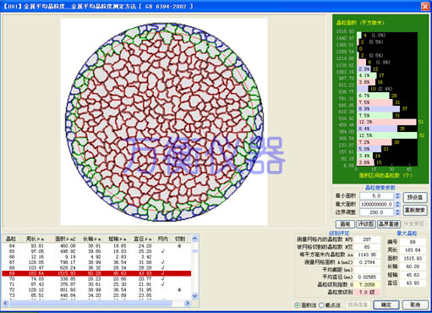Open the 画笔 brush tool
The image size is (432, 313).
(x=345, y=224)
